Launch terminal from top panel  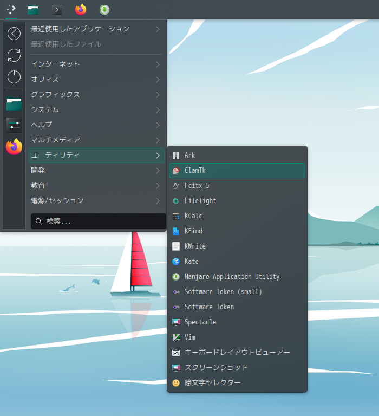tap(56, 10)
